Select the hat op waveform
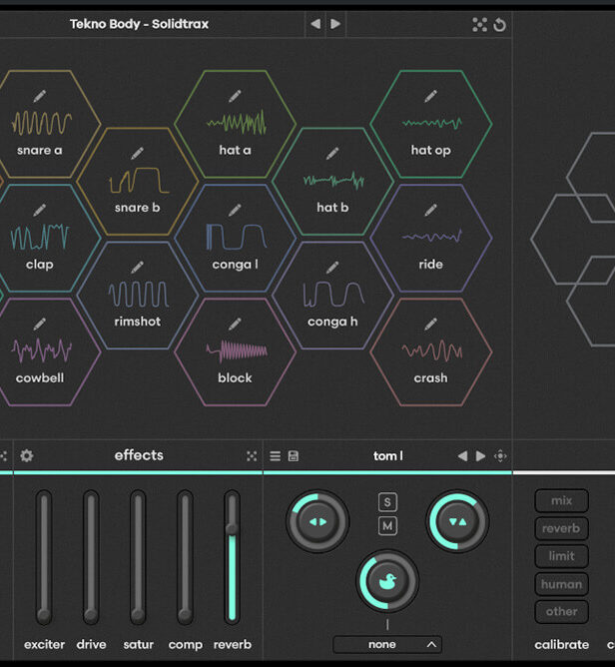Image resolution: width=615 pixels, height=667 pixels. coord(432,123)
